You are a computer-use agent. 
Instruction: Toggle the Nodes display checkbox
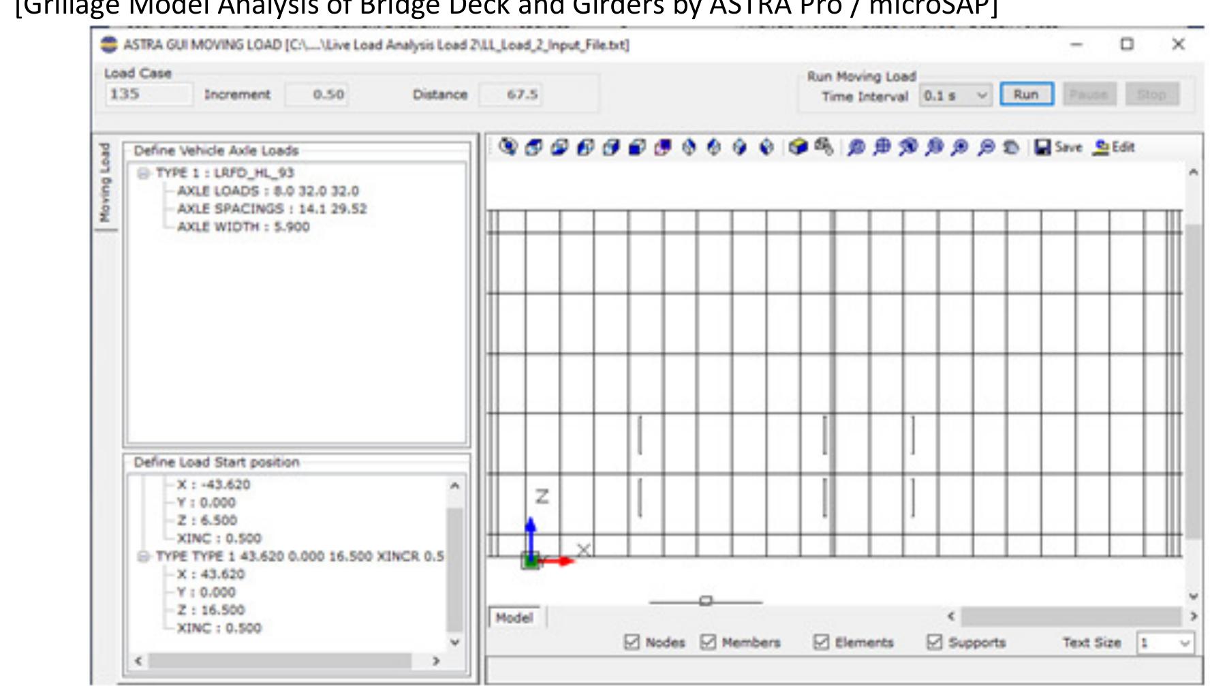633,641
